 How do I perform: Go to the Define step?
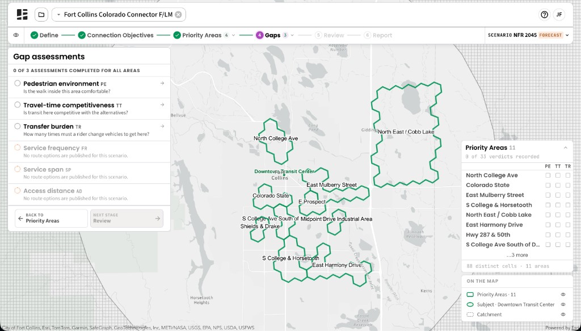[x=44, y=35]
